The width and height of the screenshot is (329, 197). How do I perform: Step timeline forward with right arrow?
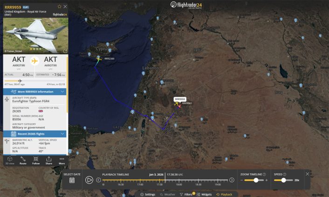[x=232, y=180]
